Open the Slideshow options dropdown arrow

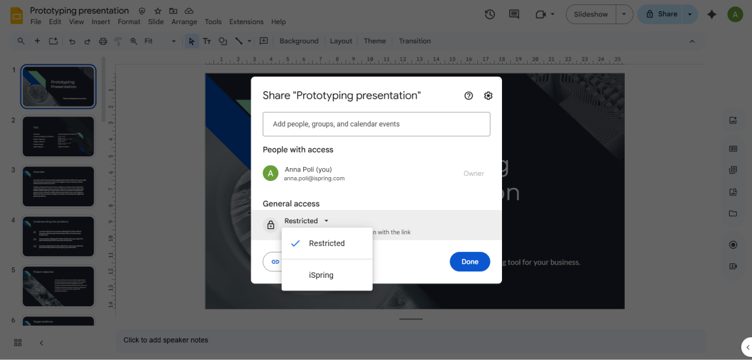(624, 15)
